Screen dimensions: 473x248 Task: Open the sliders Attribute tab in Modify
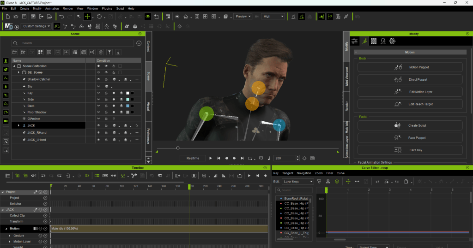click(x=355, y=41)
